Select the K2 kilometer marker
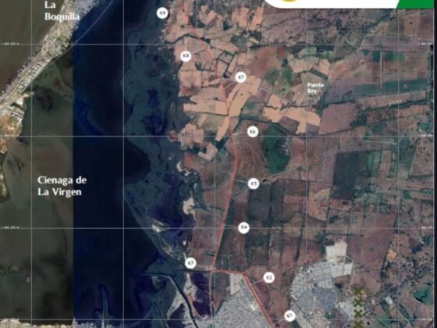This screenshot has height=328, width=437. [x=269, y=277]
